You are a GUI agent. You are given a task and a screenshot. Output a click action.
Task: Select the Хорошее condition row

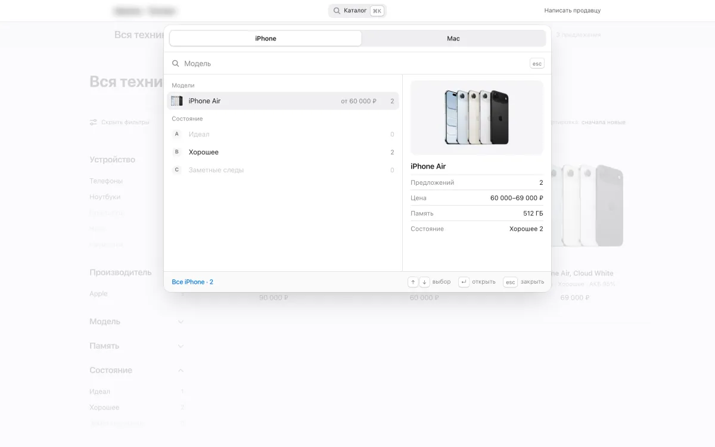click(283, 153)
